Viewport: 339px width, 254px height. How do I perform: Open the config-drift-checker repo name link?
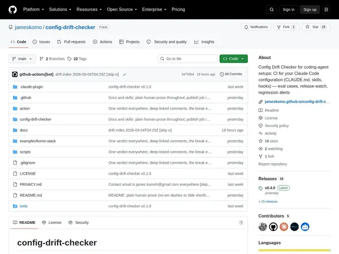70,27
